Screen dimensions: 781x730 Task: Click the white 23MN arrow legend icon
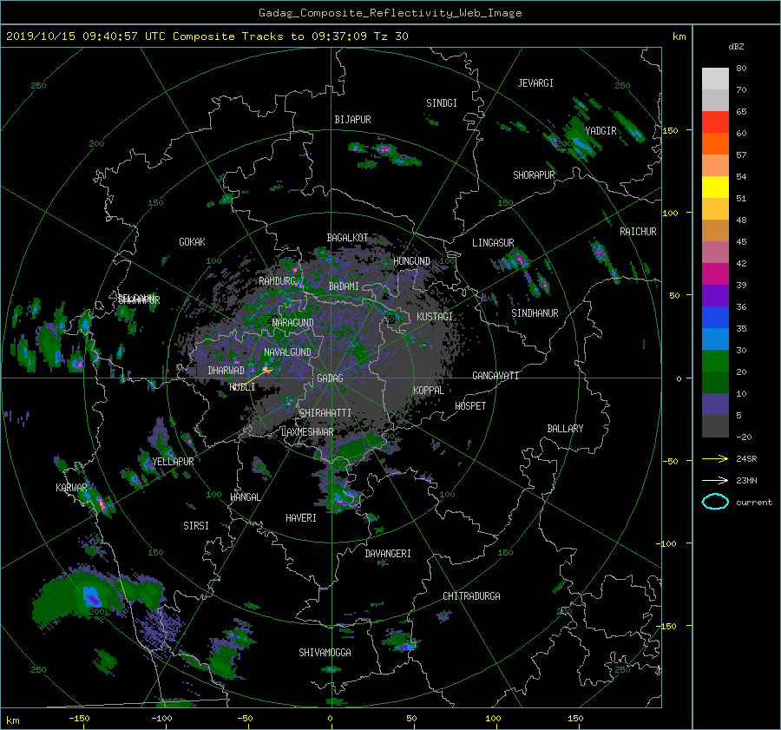715,480
